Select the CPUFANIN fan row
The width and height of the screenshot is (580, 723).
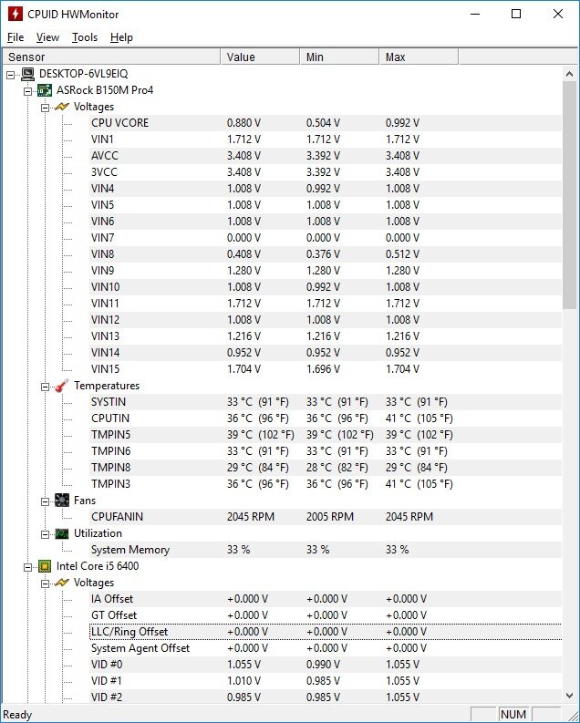point(326,517)
